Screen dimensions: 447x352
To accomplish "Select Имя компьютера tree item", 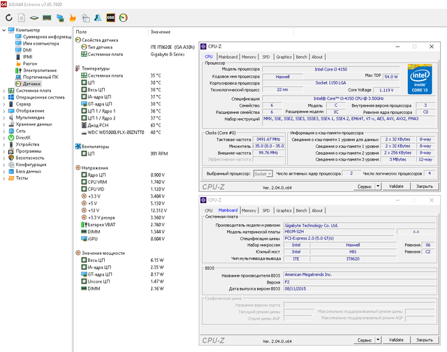I will click(37, 43).
